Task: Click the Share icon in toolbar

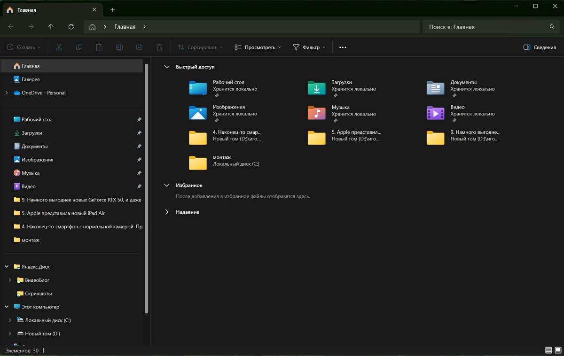Action: (x=140, y=47)
